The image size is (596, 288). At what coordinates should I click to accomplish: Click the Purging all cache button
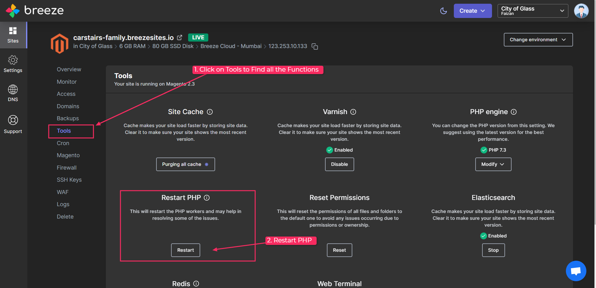pyautogui.click(x=186, y=164)
